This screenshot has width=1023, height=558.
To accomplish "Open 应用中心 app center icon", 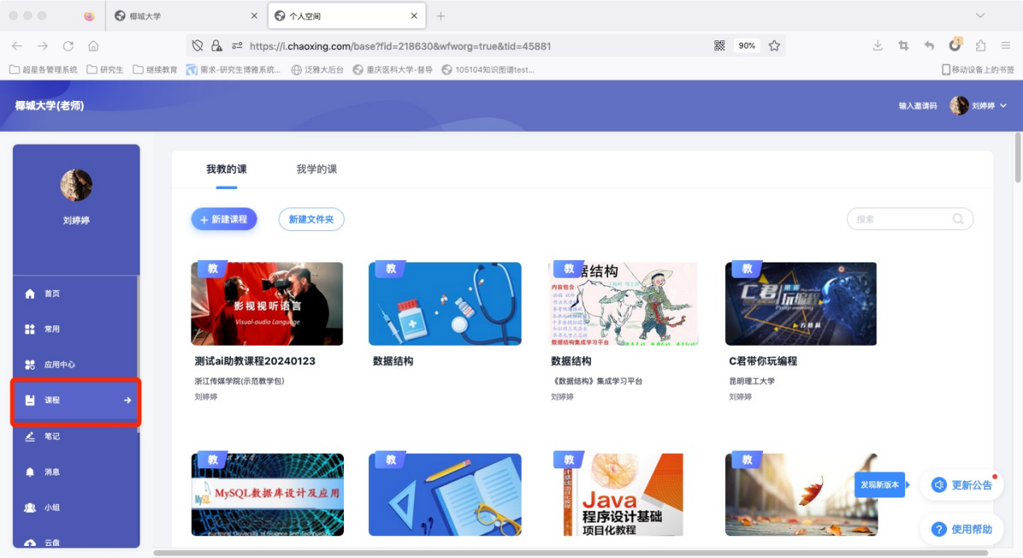I will coord(30,365).
